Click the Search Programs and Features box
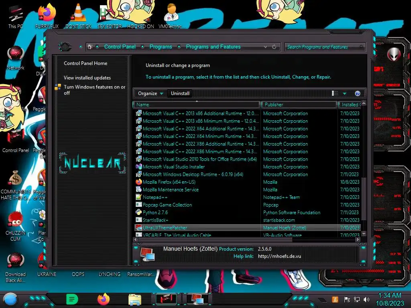 coord(325,47)
